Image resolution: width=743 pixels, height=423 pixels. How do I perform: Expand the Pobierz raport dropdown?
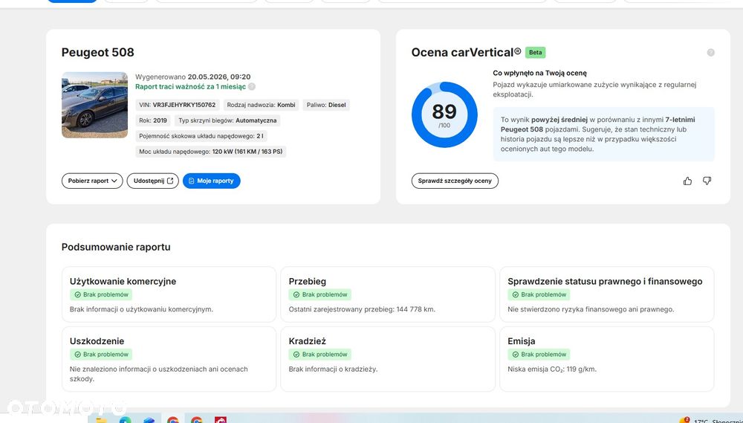click(92, 181)
